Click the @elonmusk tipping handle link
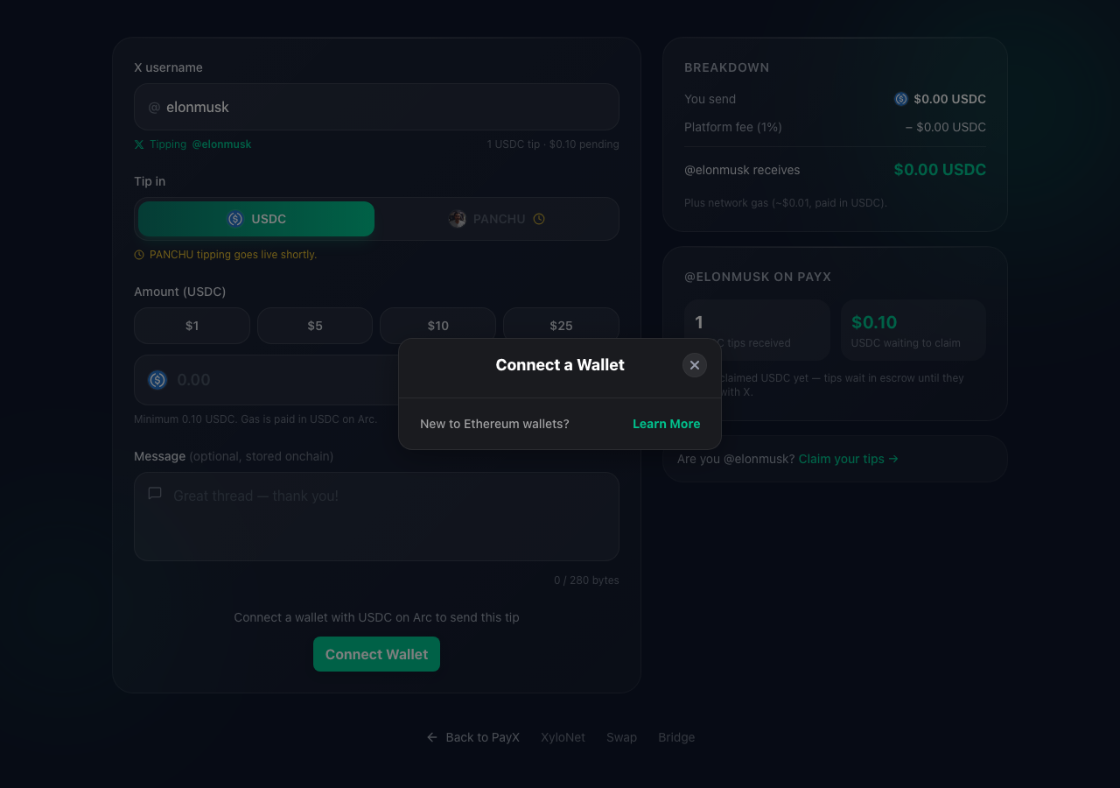Screen dimensions: 1120x788 pos(221,144)
